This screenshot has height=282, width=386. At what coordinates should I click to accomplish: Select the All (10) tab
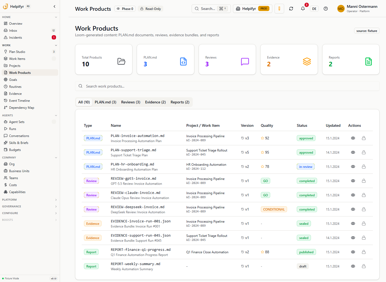(x=84, y=102)
